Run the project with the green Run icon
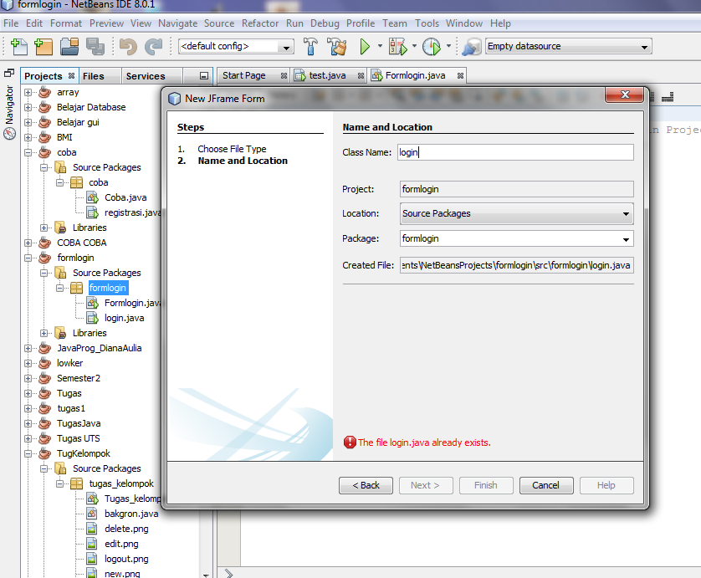The width and height of the screenshot is (701, 578). click(366, 48)
